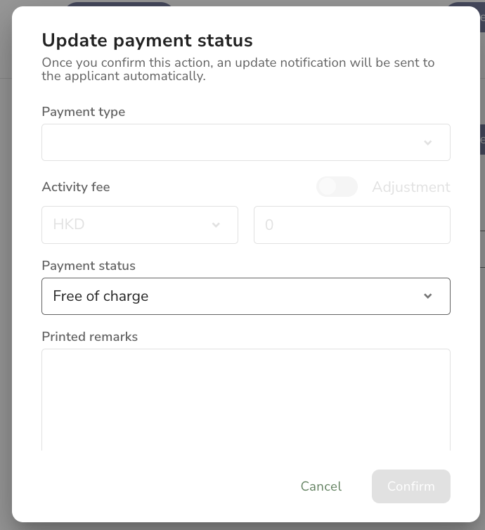Click the notification description text below title
Image resolution: width=485 pixels, height=530 pixels.
(x=238, y=69)
